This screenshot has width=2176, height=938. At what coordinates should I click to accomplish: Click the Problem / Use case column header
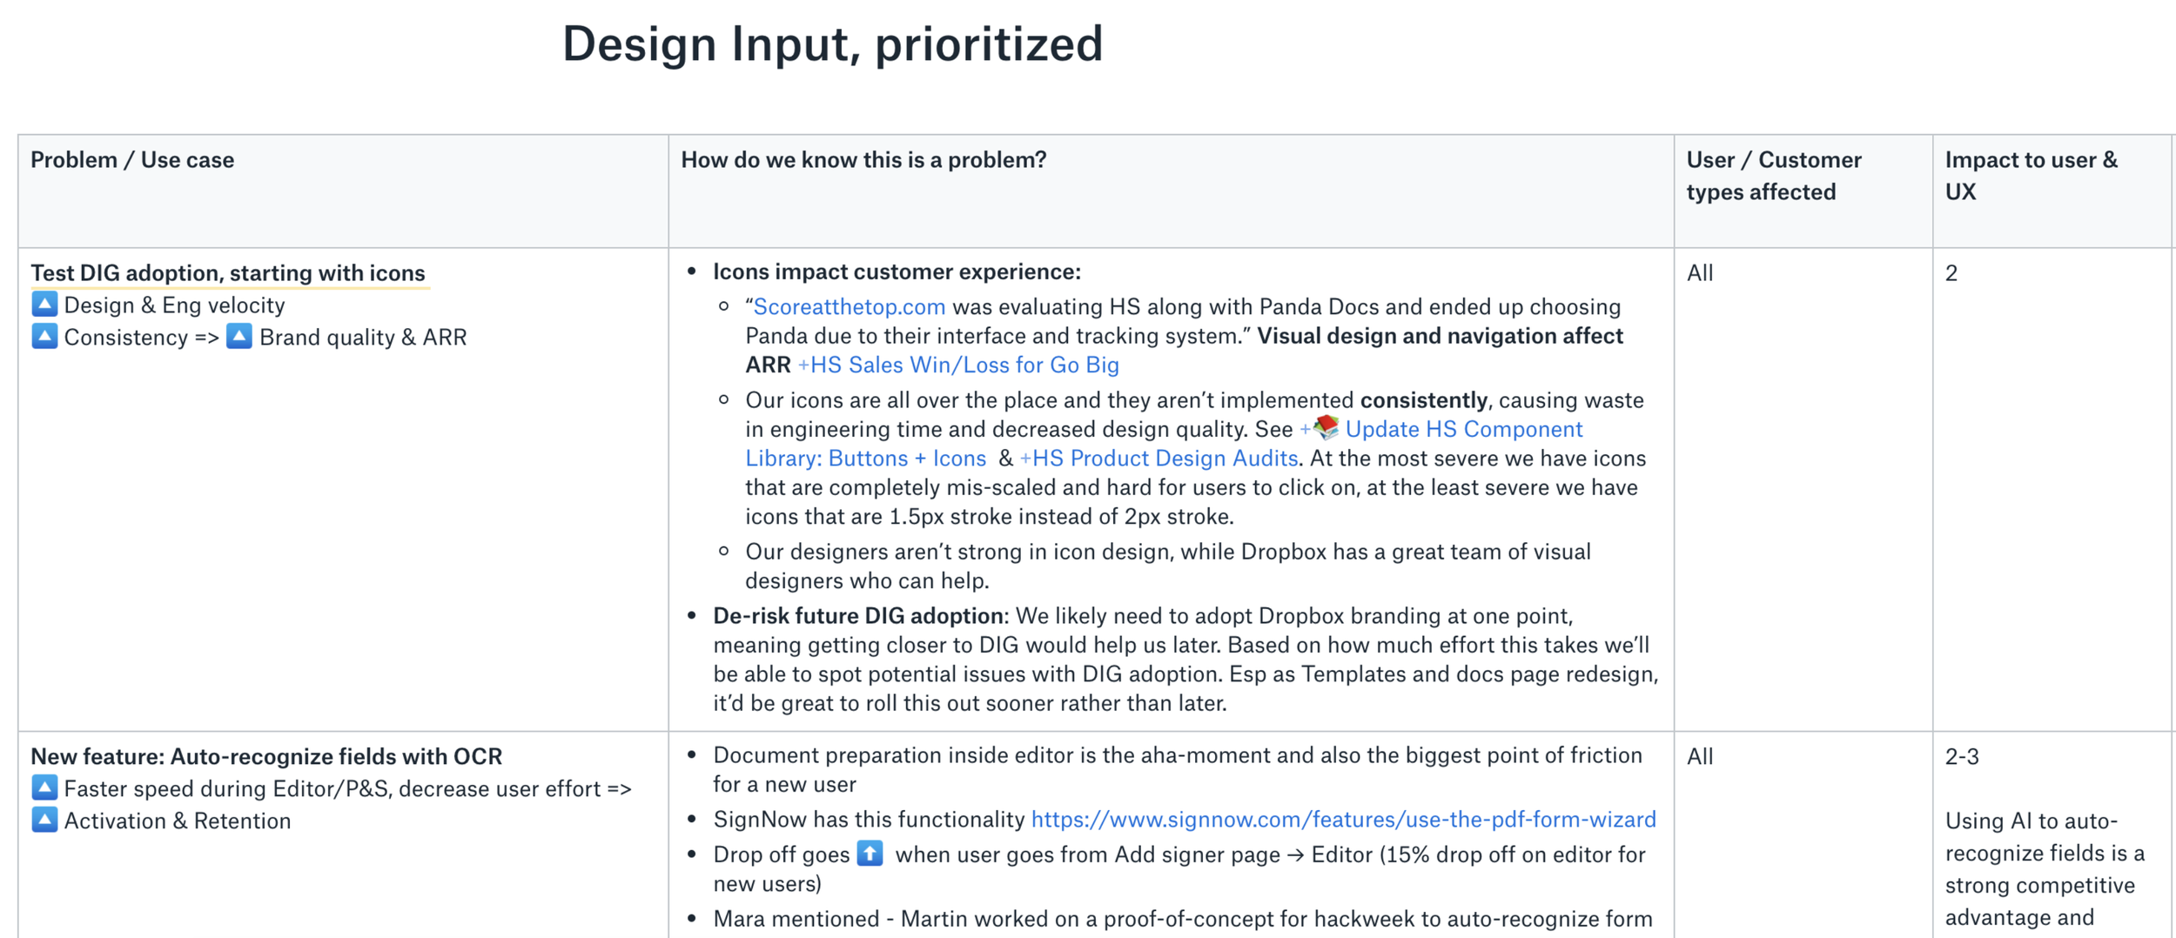[x=132, y=160]
